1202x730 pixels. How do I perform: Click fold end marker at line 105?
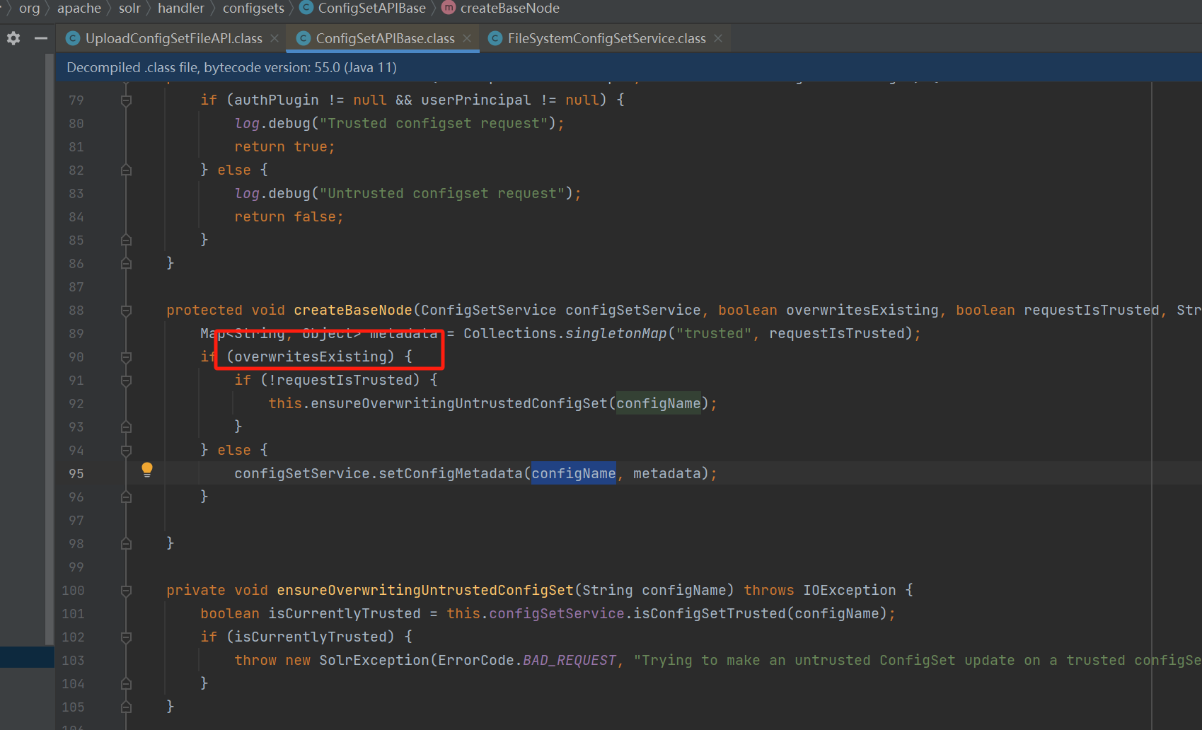126,707
